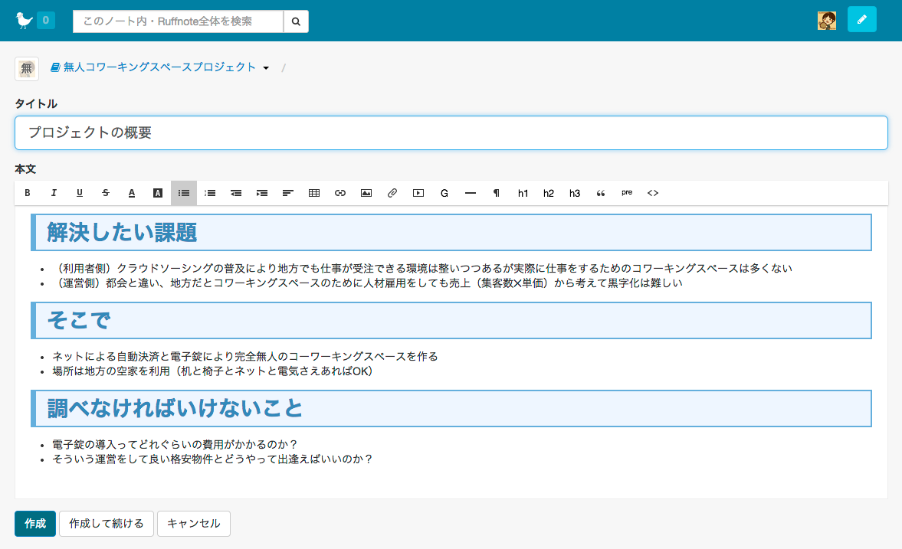Open the text color picker
This screenshot has width=902, height=549.
[x=132, y=193]
